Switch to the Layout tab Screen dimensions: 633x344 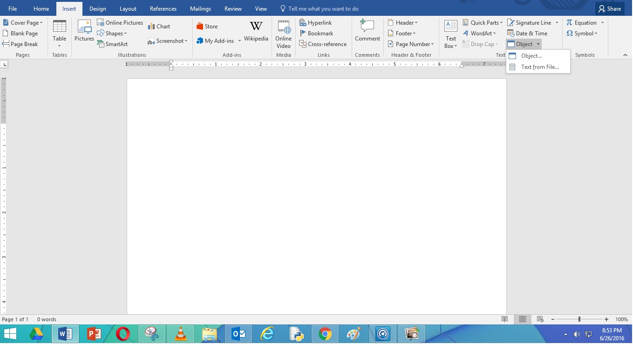(x=128, y=9)
